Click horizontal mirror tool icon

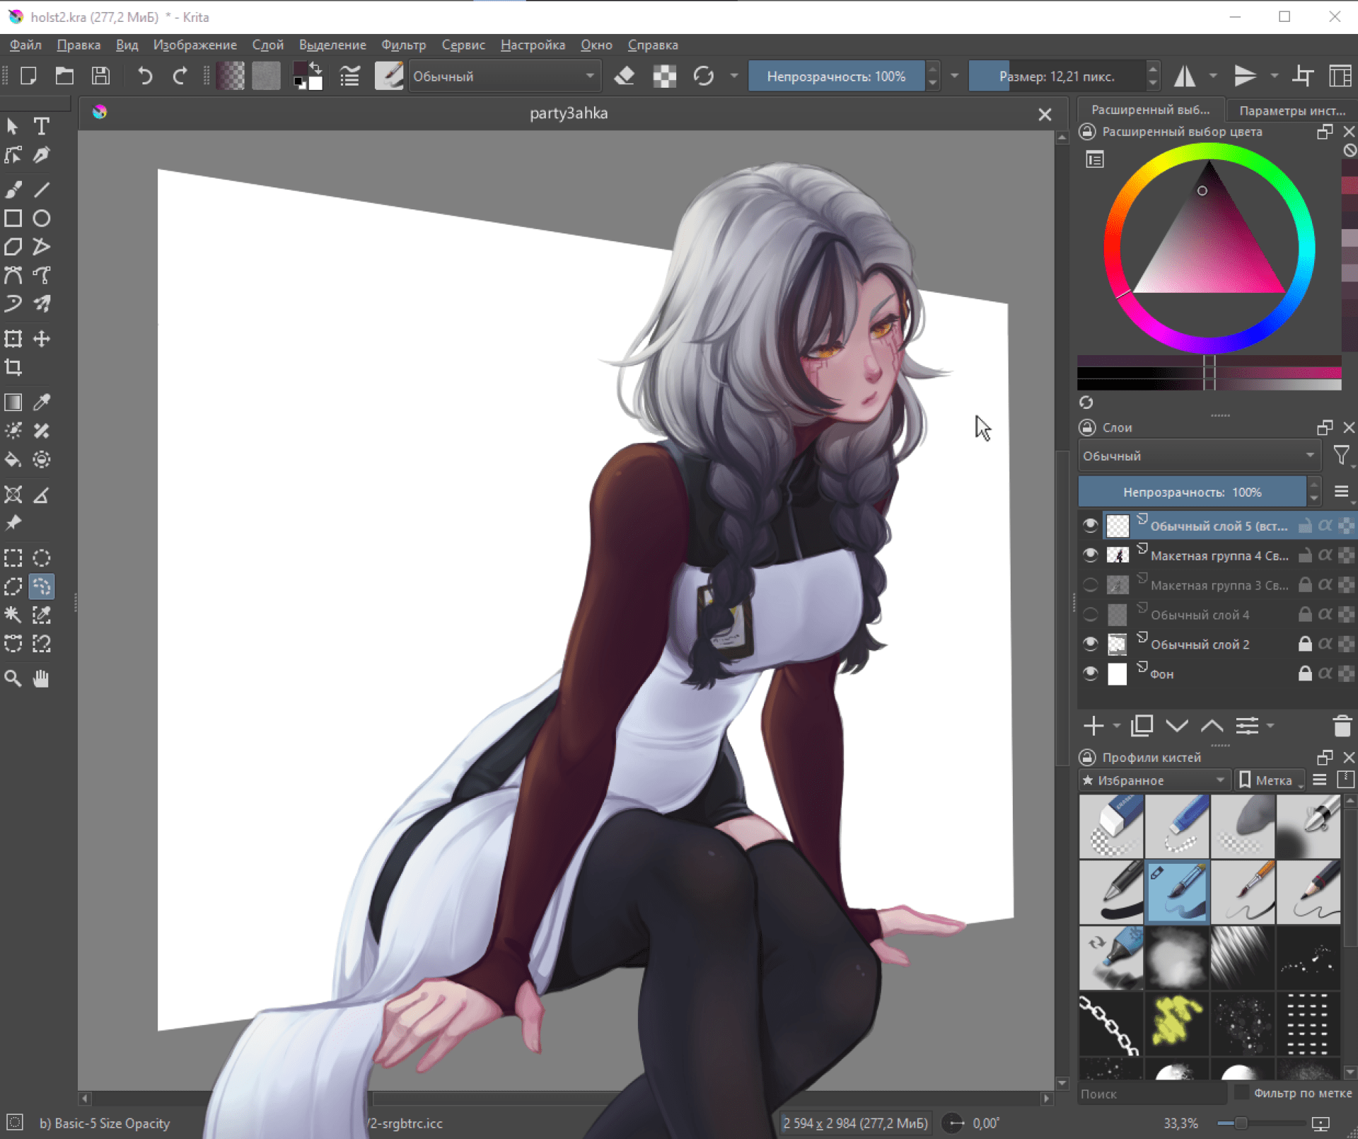point(1185,76)
